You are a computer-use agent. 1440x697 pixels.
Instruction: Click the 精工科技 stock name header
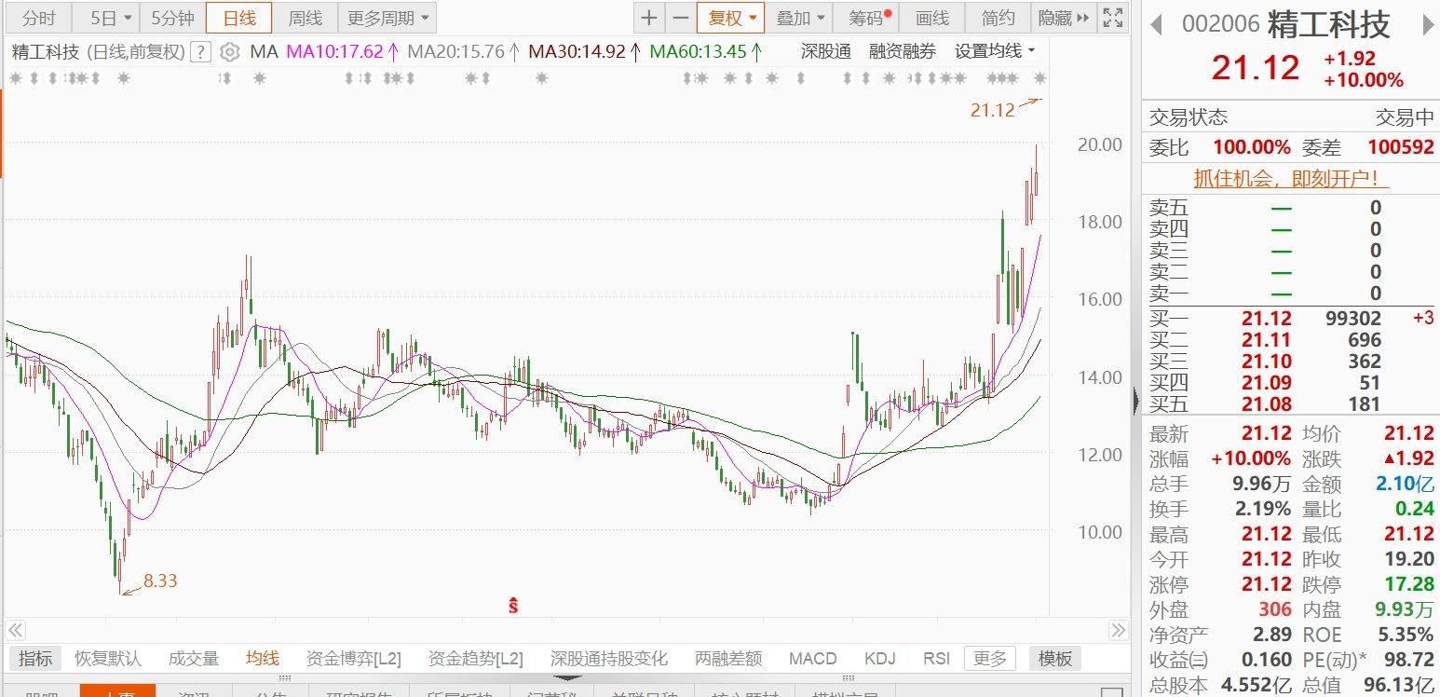pyautogui.click(x=1329, y=24)
